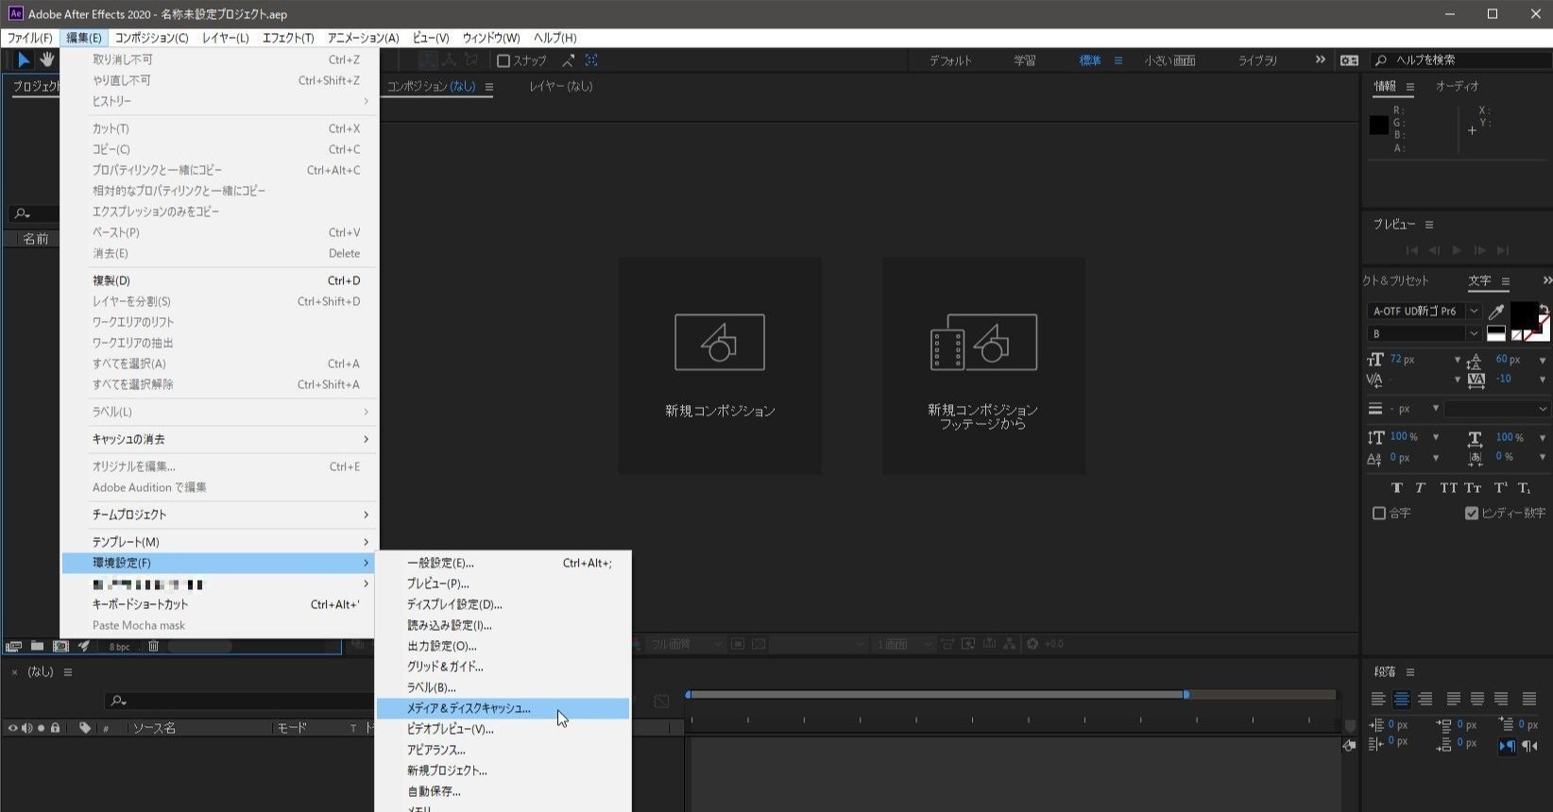Open the 標準 workspace menu
Image resolution: width=1553 pixels, height=812 pixels.
1118,60
